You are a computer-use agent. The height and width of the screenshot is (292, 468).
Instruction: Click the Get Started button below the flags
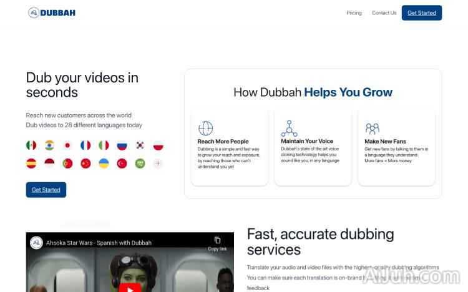tap(46, 190)
